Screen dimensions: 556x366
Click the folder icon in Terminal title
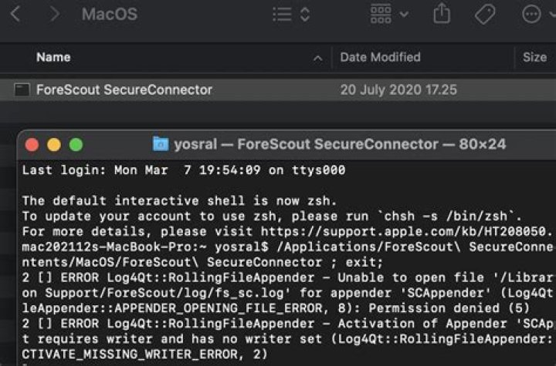[161, 144]
